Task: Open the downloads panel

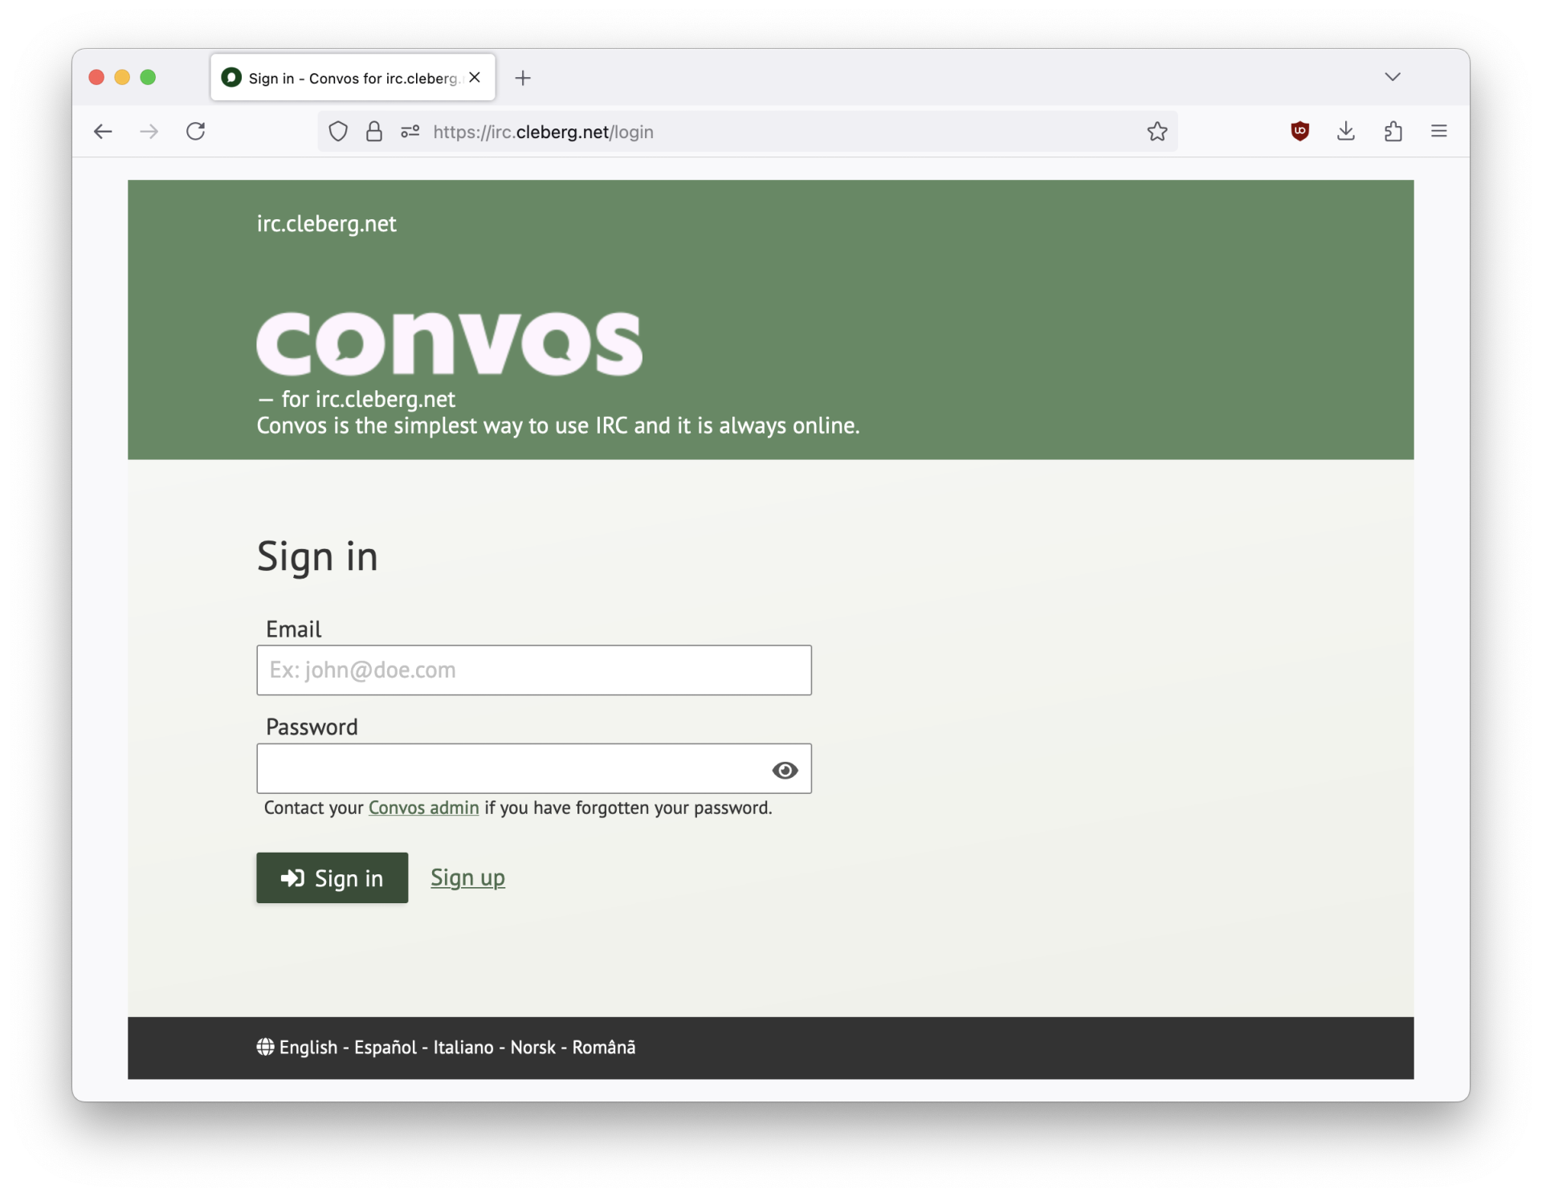Action: tap(1345, 131)
